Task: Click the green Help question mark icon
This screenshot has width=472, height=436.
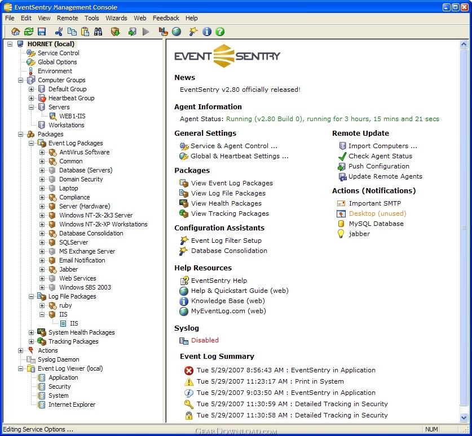Action: 220,32
